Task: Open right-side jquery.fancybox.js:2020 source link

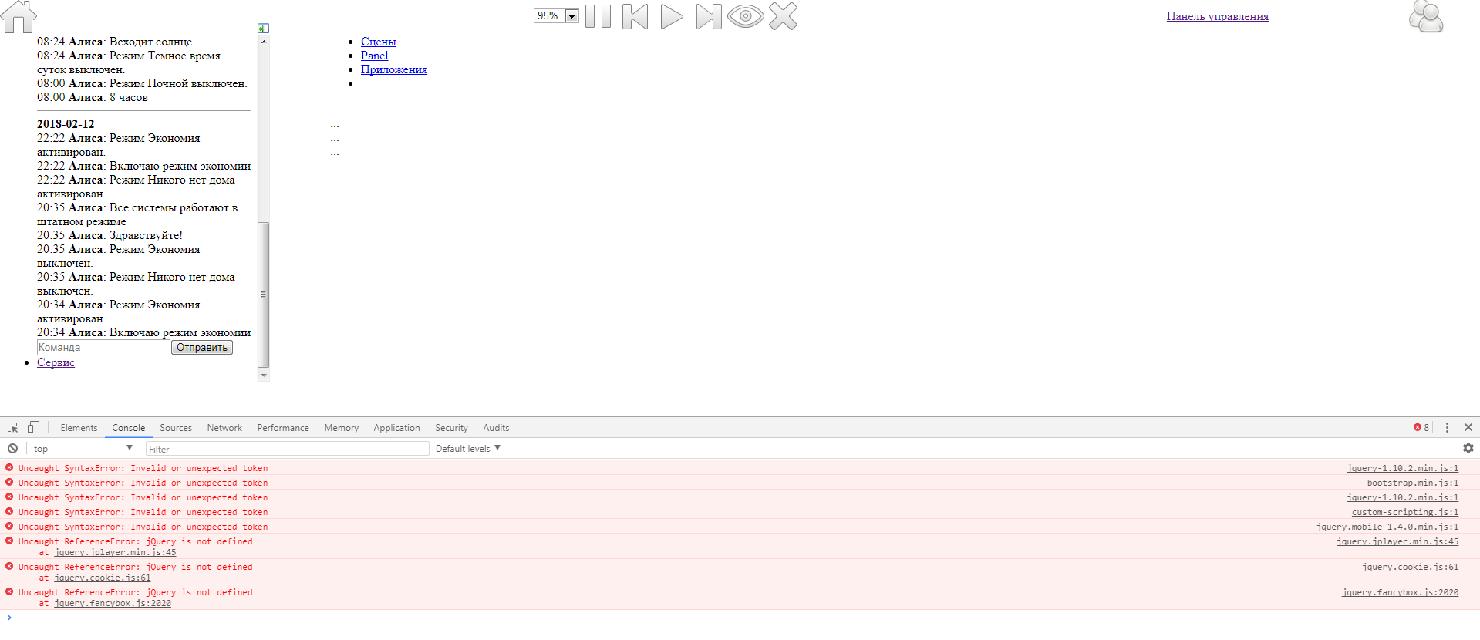Action: [1400, 593]
